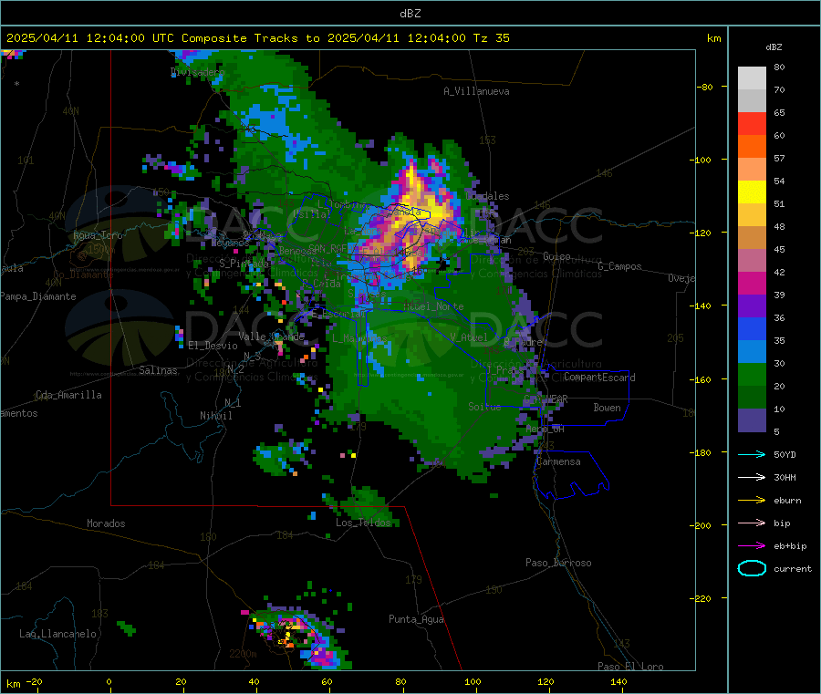821x694 pixels.
Task: Click the pink bip arrow legend icon
Action: pos(752,523)
